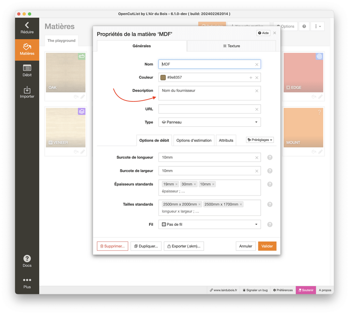Image resolution: width=349 pixels, height=314 pixels.
Task: Edit EDGE material with pencil icon
Action: click(320, 97)
